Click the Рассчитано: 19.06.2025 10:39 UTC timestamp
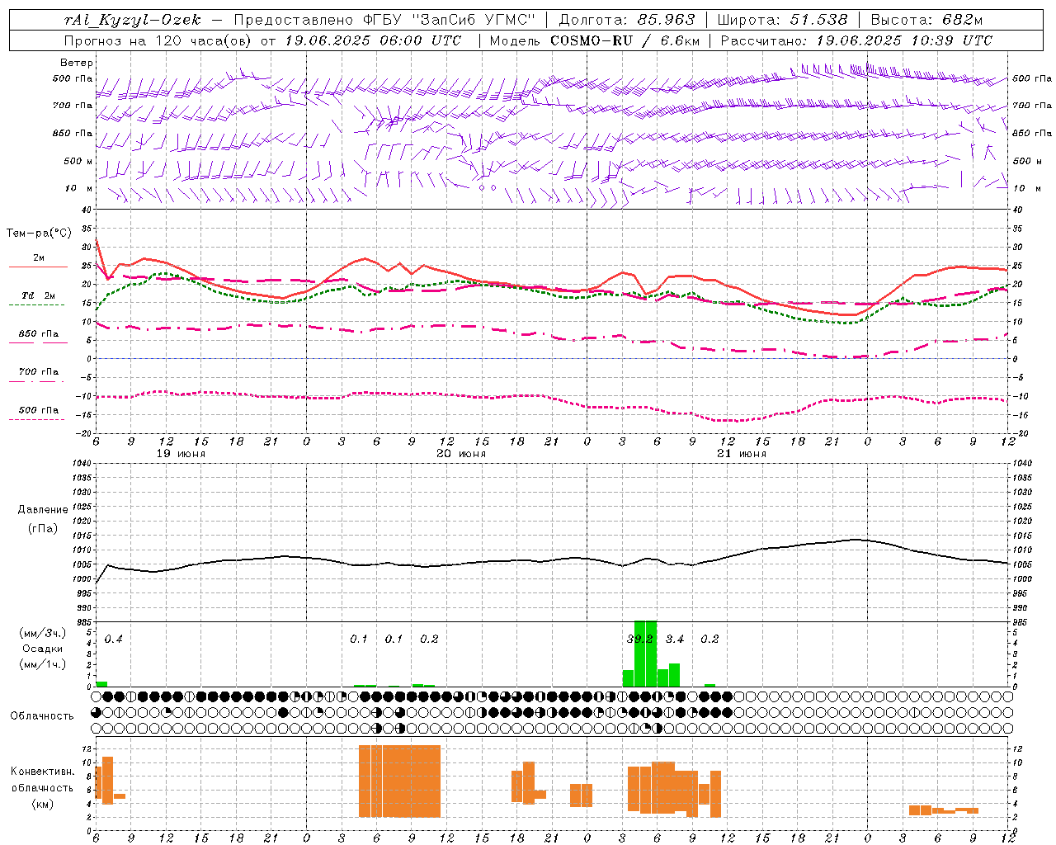The height and width of the screenshot is (845, 1056). pyautogui.click(x=856, y=40)
